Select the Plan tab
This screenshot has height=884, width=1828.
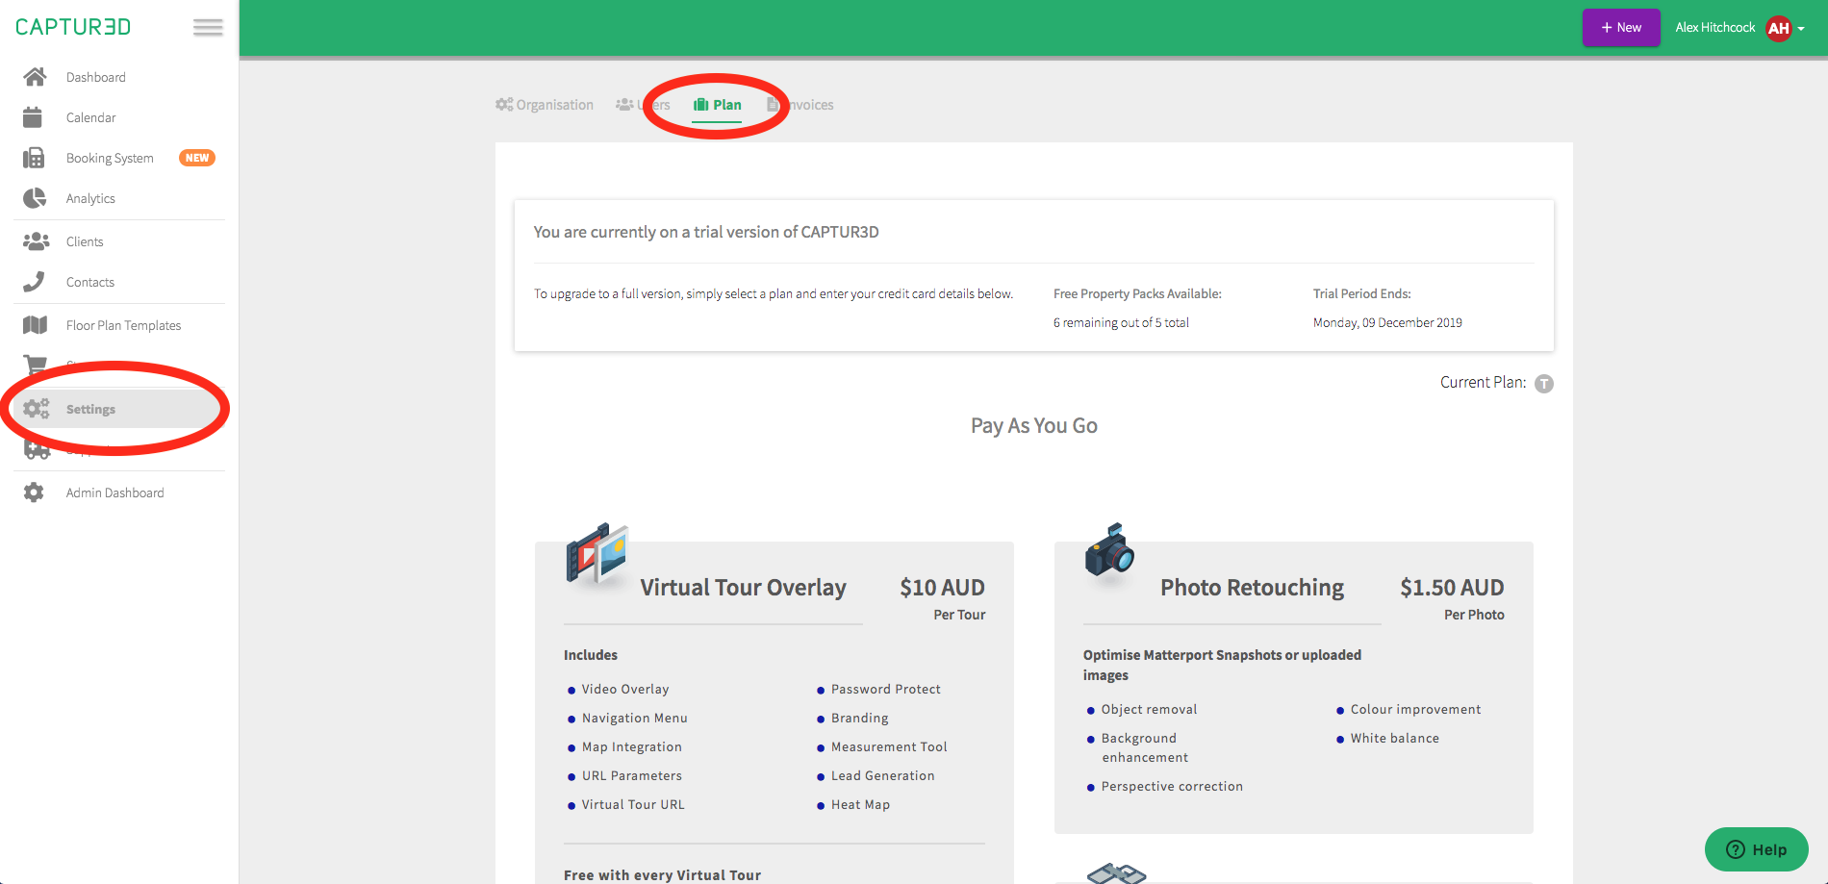(718, 105)
